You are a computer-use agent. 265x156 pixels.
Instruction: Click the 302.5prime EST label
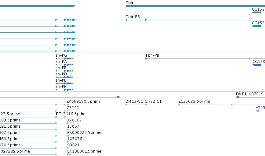click(x=10, y=133)
